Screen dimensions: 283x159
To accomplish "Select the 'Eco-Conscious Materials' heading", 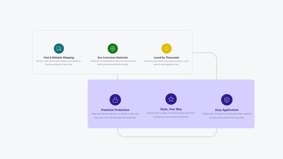I will pos(113,57).
